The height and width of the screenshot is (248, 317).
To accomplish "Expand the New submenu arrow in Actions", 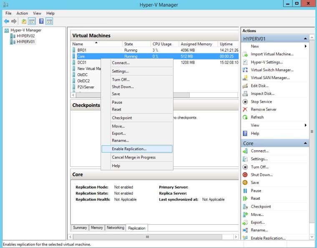I will [x=306, y=46].
